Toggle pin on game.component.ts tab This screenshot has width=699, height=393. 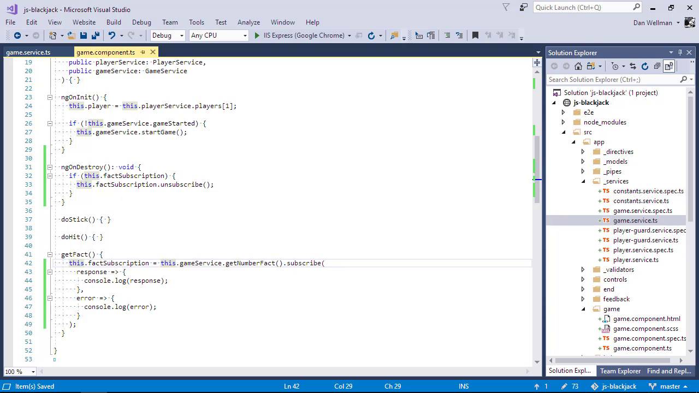(143, 52)
